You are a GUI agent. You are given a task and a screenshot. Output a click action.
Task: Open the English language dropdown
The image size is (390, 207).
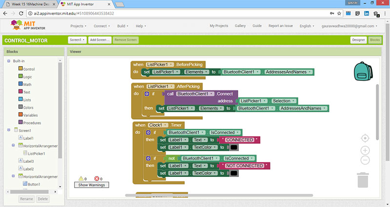point(307,26)
